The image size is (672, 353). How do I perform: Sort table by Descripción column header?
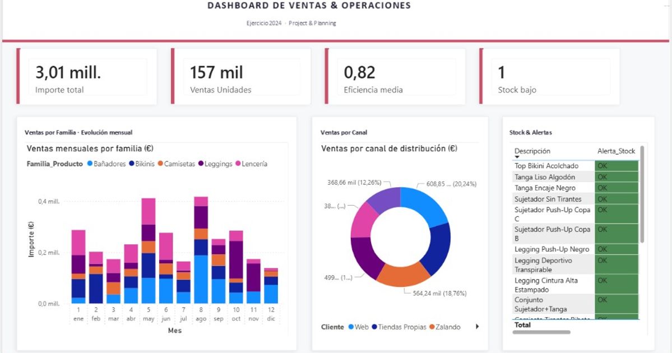[x=532, y=151]
